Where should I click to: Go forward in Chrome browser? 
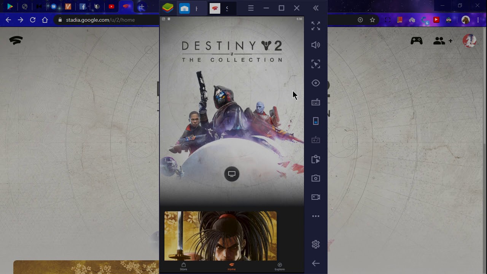pyautogui.click(x=21, y=20)
